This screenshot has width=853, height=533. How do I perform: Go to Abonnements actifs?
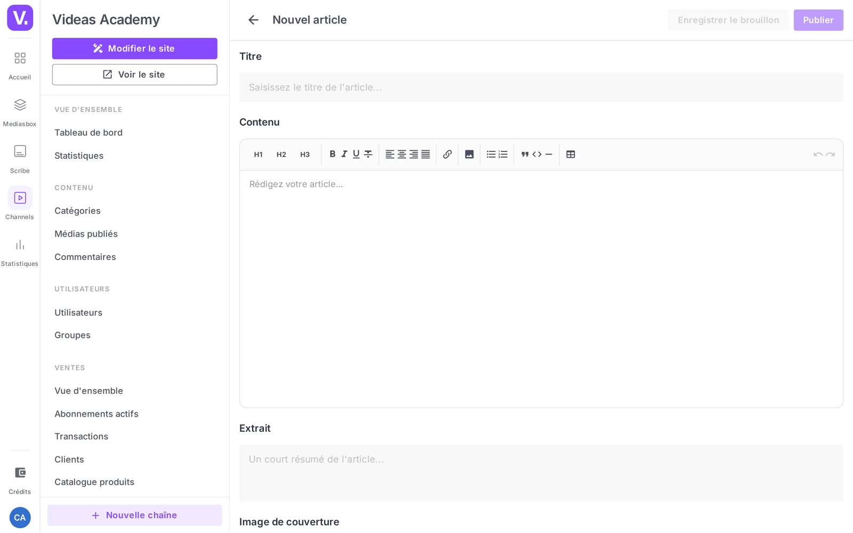[x=96, y=414]
